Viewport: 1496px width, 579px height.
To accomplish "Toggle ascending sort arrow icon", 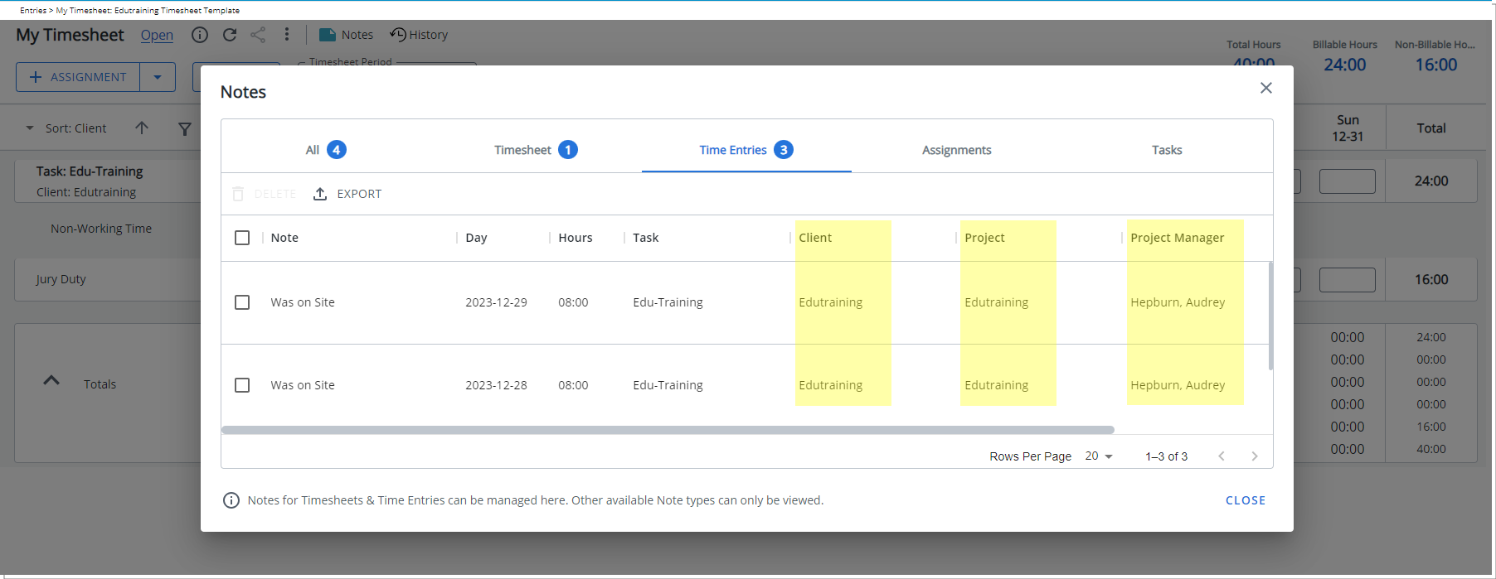I will tap(142, 128).
